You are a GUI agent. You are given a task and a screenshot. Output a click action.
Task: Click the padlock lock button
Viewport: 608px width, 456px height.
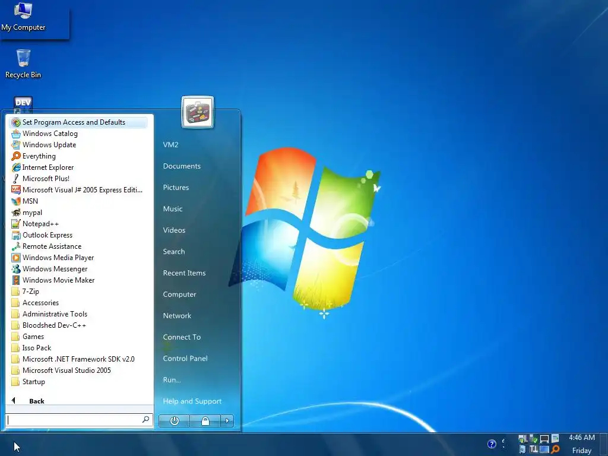tap(205, 421)
